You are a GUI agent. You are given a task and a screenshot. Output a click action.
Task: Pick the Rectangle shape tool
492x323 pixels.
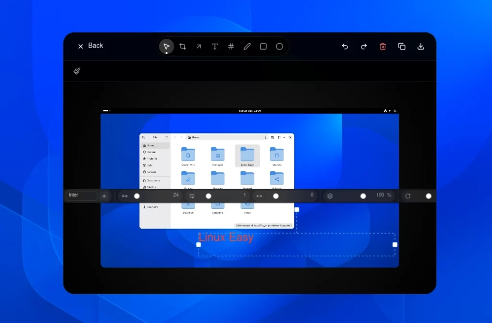tap(263, 47)
